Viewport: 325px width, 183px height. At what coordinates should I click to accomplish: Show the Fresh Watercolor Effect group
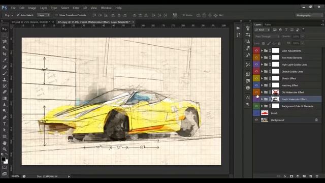tap(256, 99)
